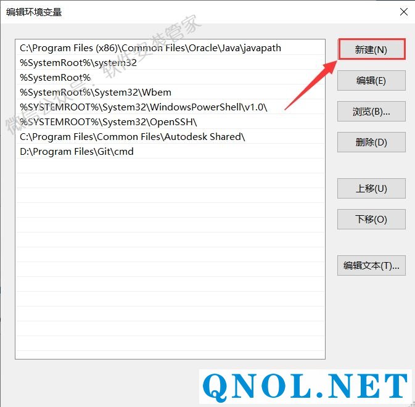Image resolution: width=415 pixels, height=407 pixels.
Task: Move entry down with 下移(O)
Action: tap(371, 220)
